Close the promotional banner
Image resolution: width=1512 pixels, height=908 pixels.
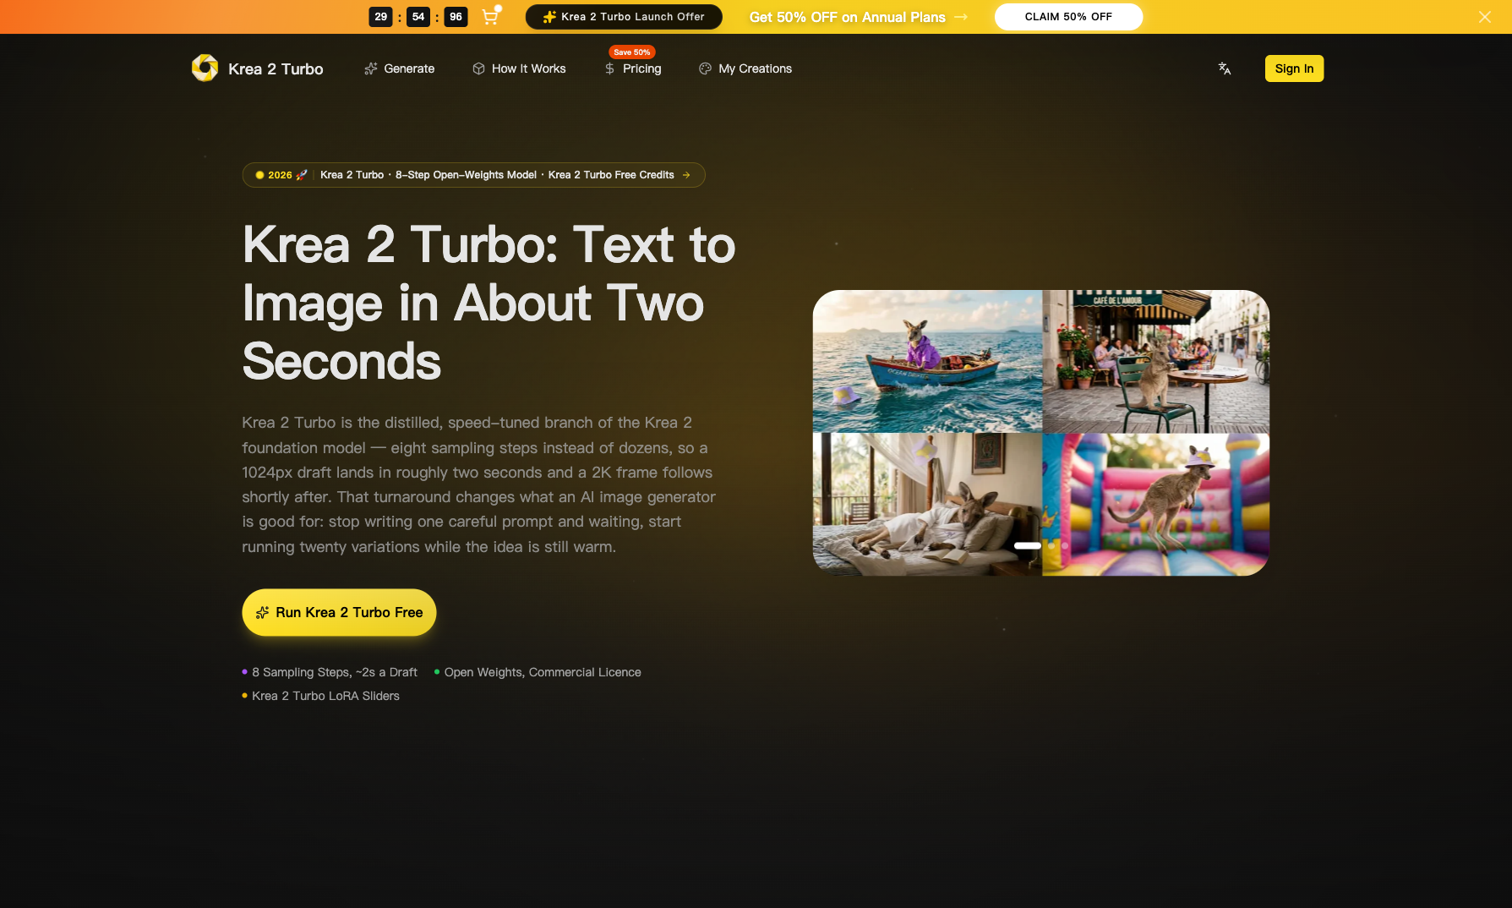coord(1484,17)
